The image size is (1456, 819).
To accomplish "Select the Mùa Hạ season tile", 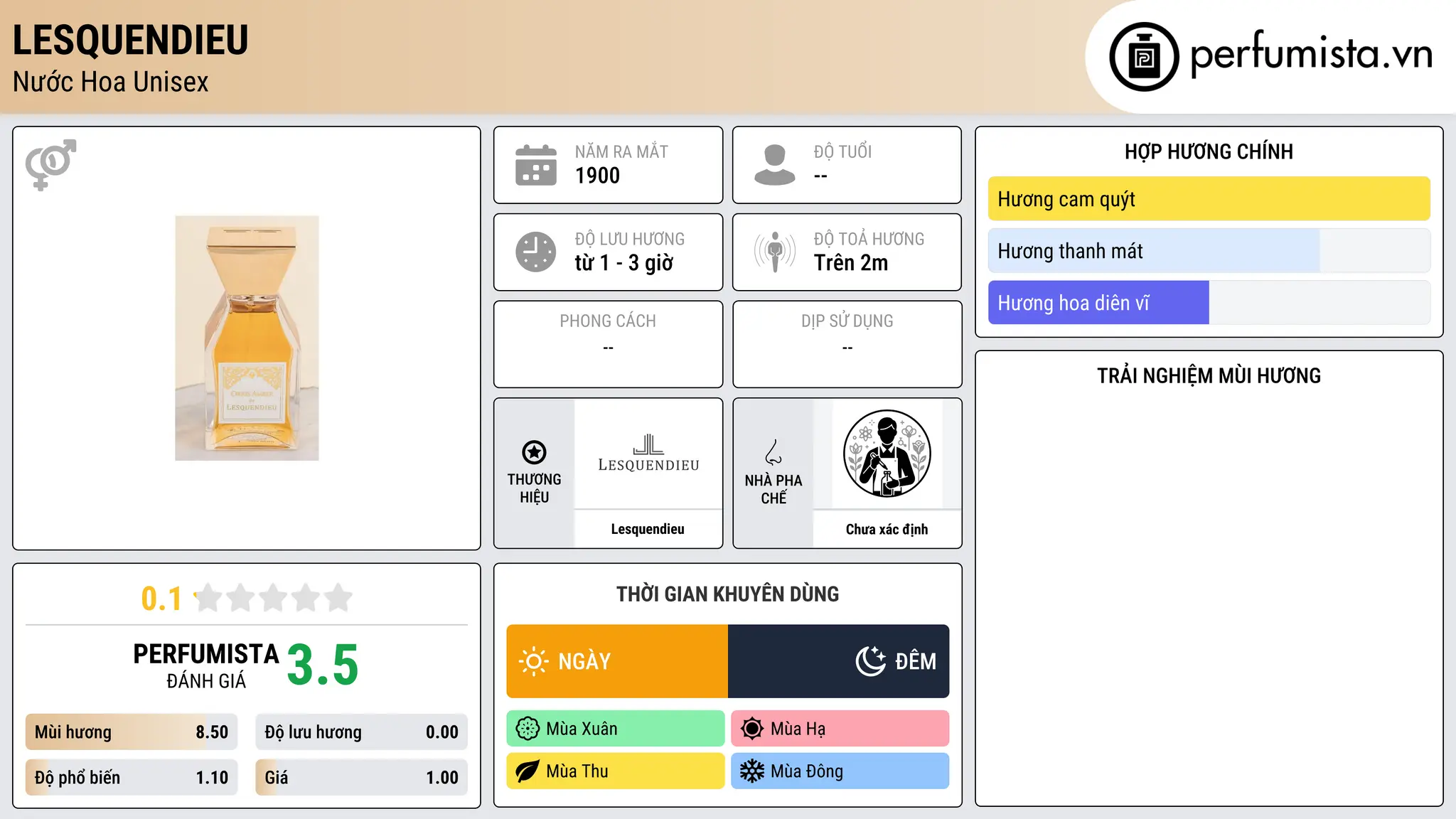I will click(x=840, y=729).
